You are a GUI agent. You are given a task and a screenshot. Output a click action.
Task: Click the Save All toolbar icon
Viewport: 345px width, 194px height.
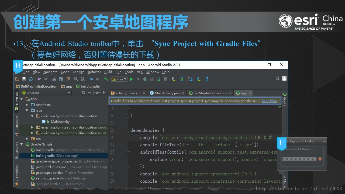[x=24, y=79]
